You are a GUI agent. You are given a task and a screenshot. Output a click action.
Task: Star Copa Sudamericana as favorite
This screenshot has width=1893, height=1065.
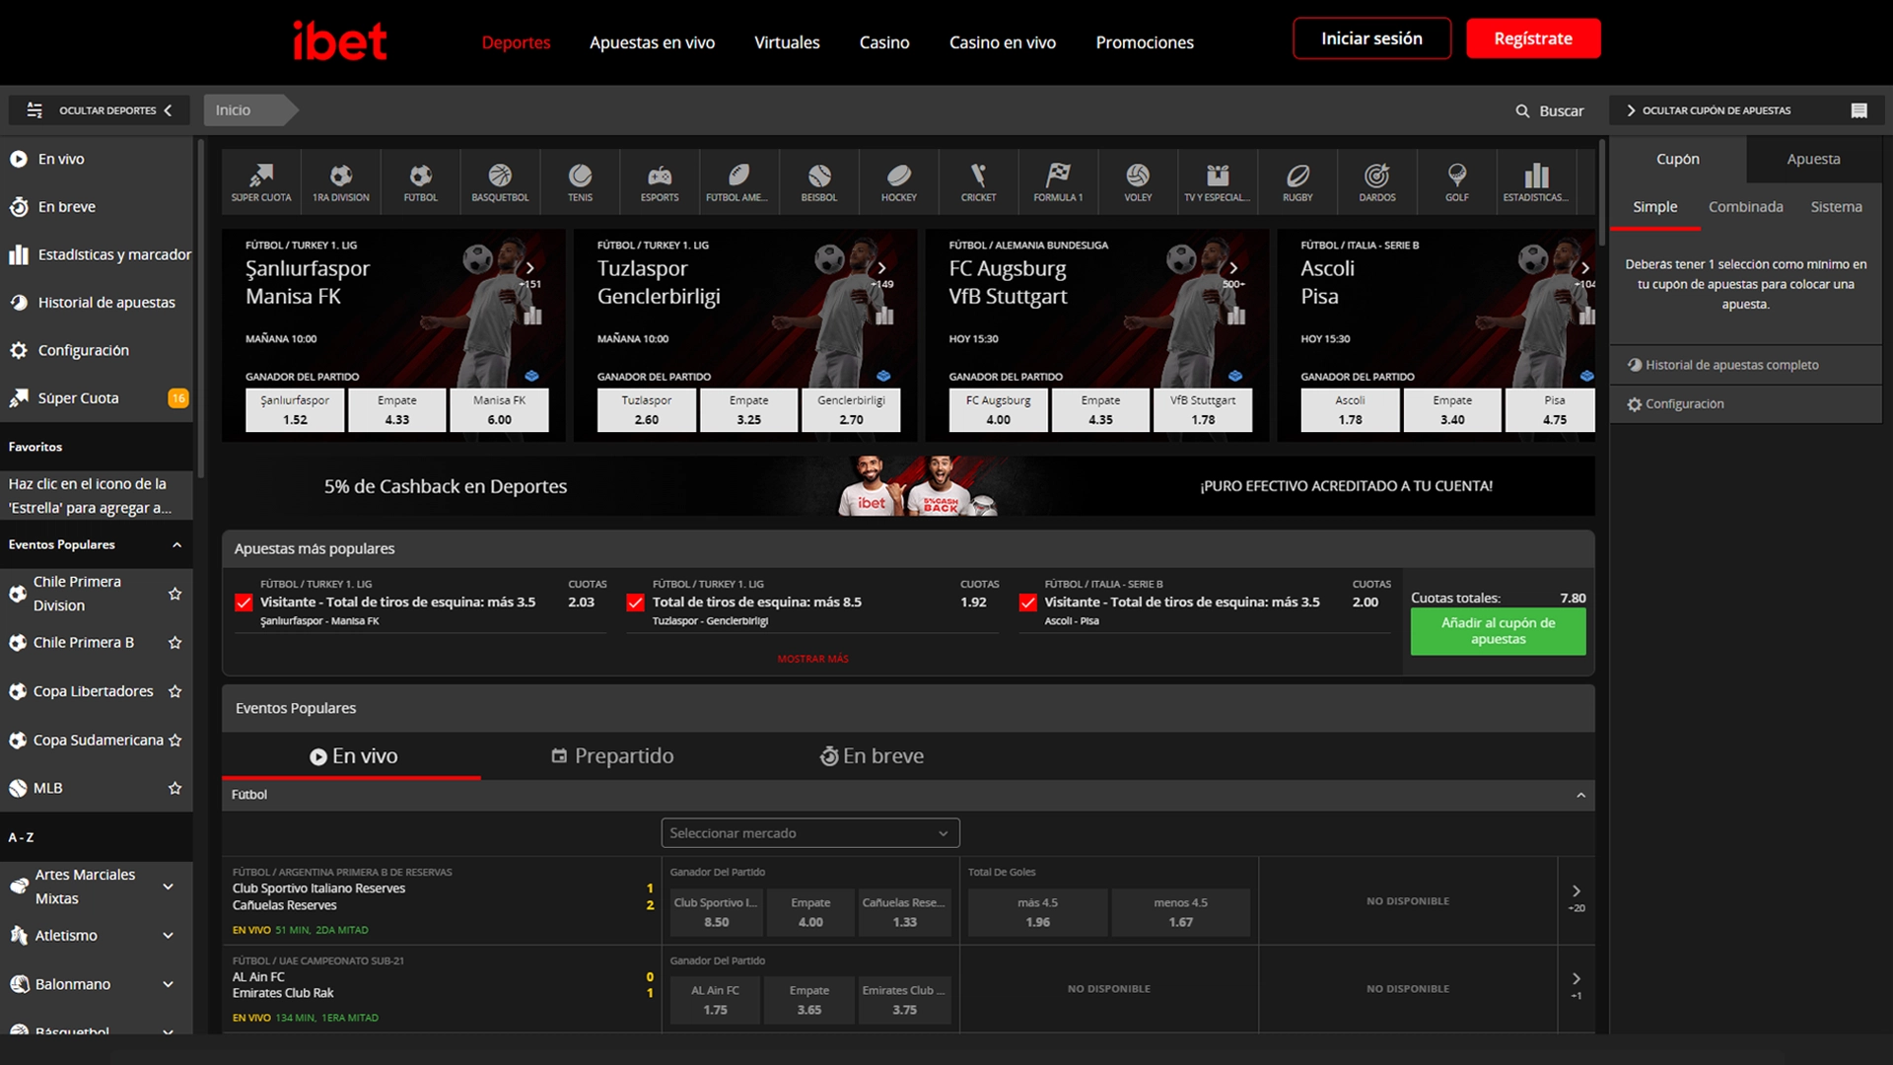(x=175, y=741)
